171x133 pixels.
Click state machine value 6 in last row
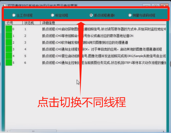(x=25, y=63)
